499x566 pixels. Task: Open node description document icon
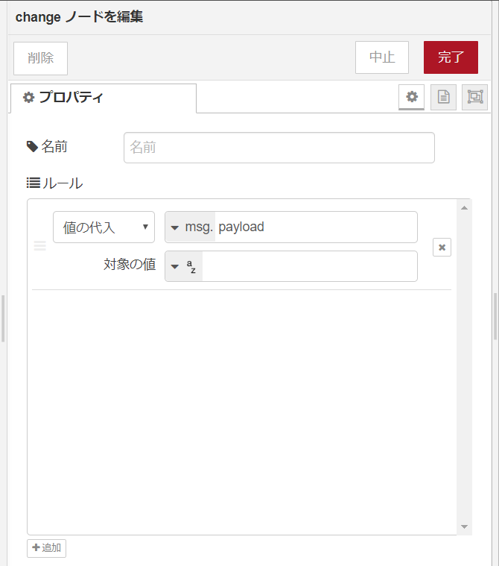[443, 97]
